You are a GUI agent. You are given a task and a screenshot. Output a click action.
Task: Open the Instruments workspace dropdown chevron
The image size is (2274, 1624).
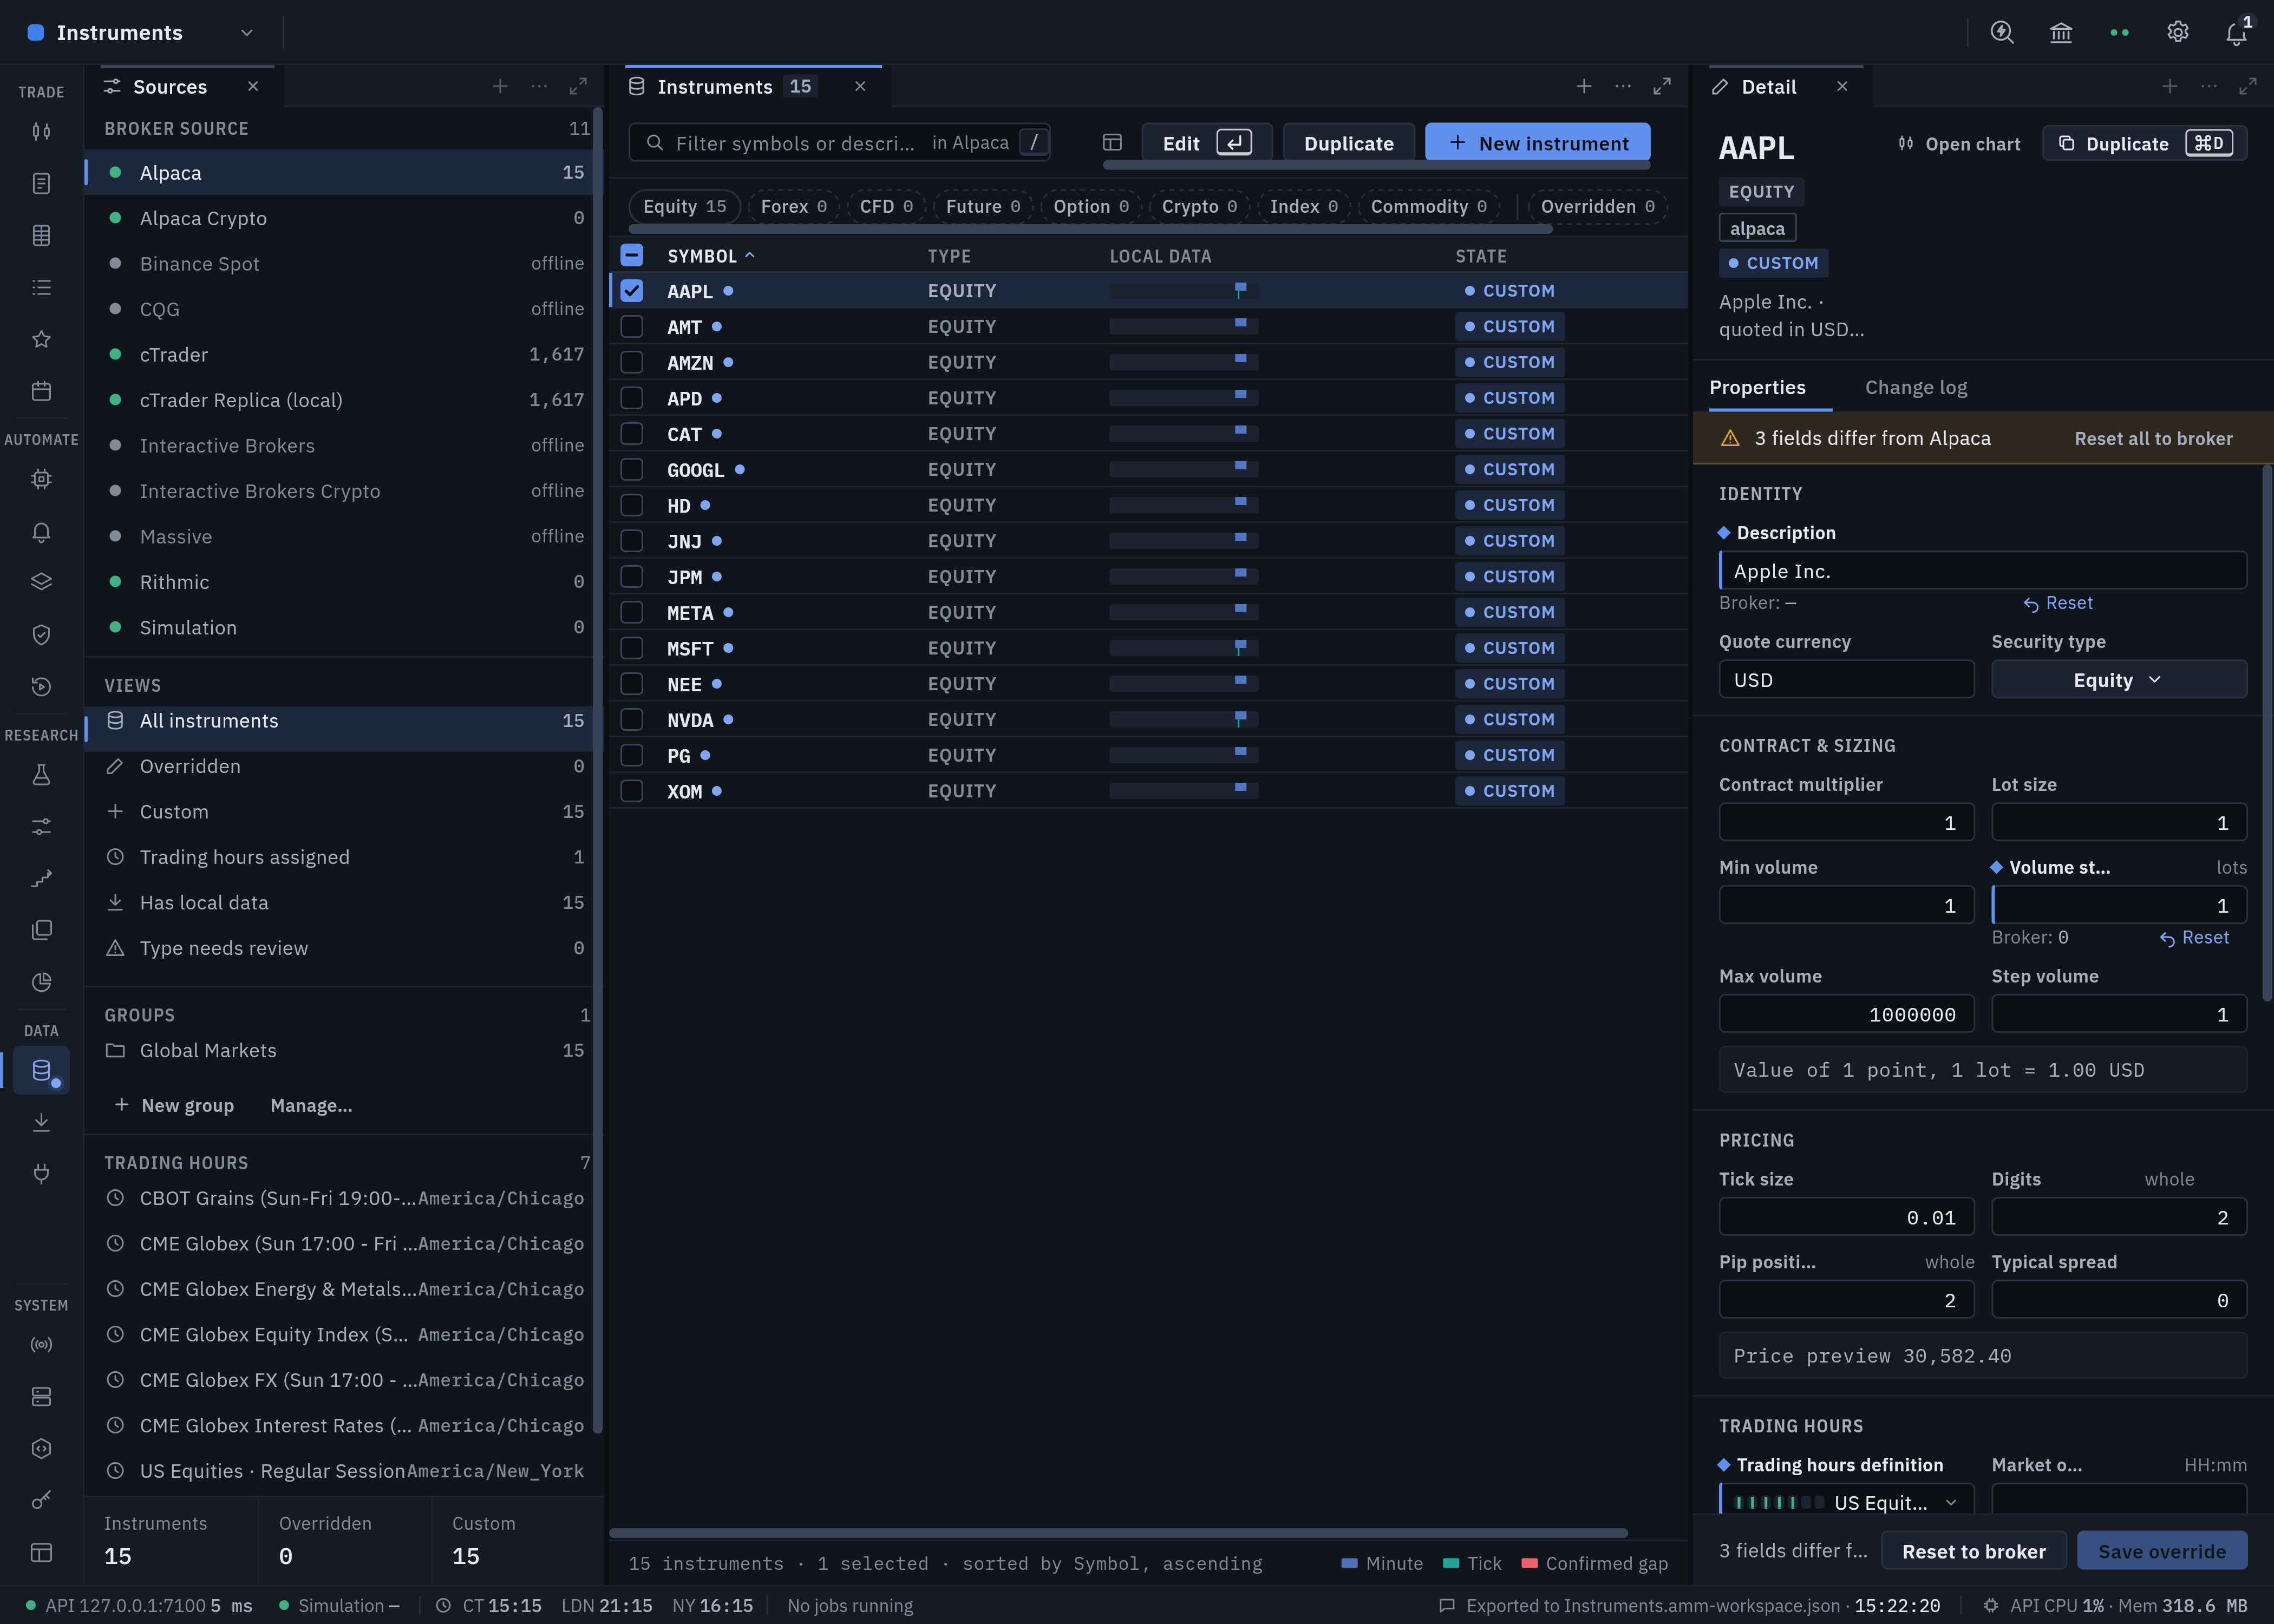click(247, 33)
